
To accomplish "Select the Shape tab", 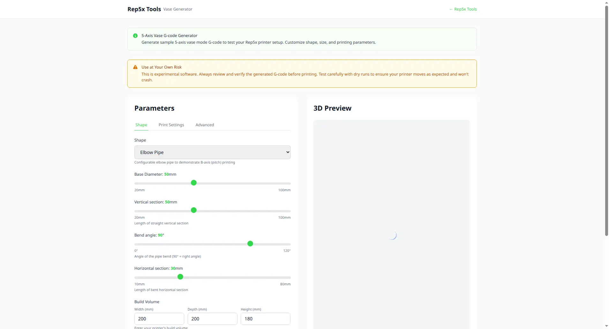I will click(x=141, y=125).
